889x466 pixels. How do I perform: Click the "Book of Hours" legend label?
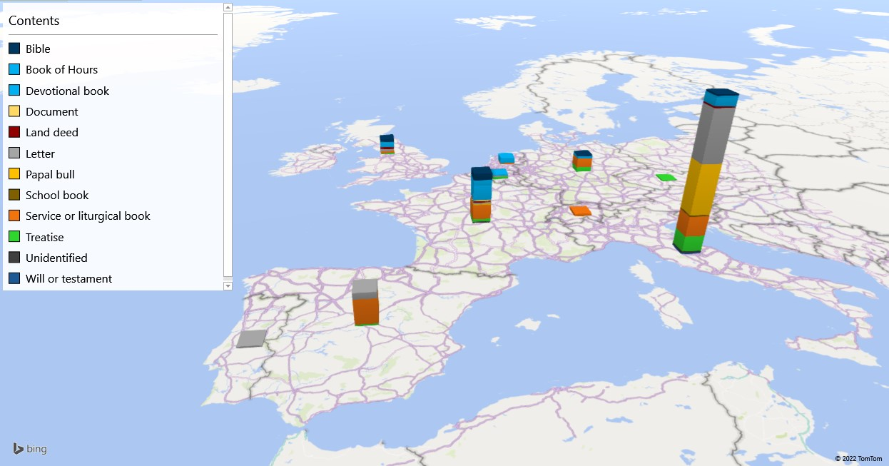pos(61,69)
